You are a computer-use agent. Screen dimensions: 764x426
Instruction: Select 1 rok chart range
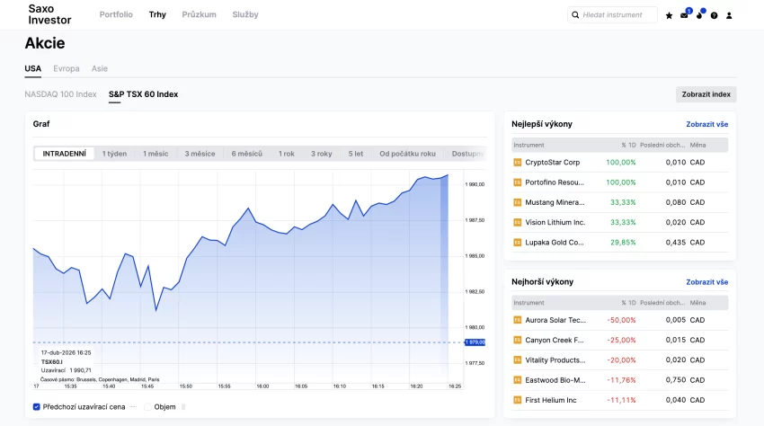[x=287, y=154]
